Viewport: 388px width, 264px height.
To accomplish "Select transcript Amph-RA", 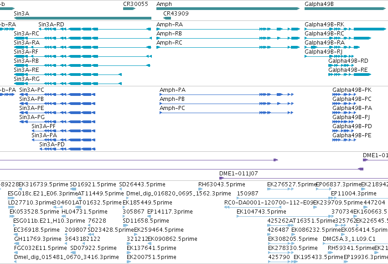I will [x=228, y=29].
